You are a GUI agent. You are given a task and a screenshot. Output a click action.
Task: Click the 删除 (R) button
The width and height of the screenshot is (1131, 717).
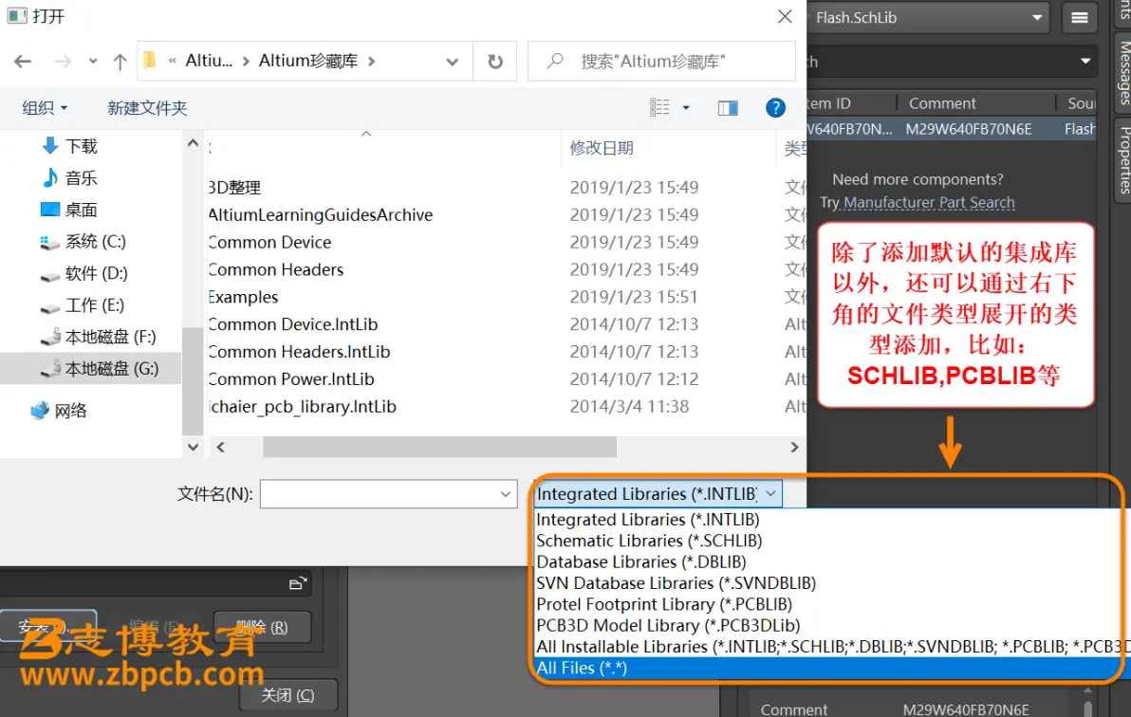point(263,627)
